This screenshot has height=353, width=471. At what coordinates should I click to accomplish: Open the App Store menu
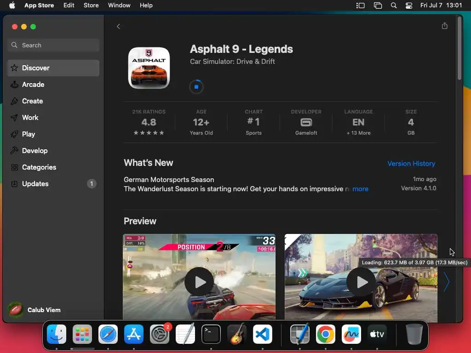pos(39,5)
